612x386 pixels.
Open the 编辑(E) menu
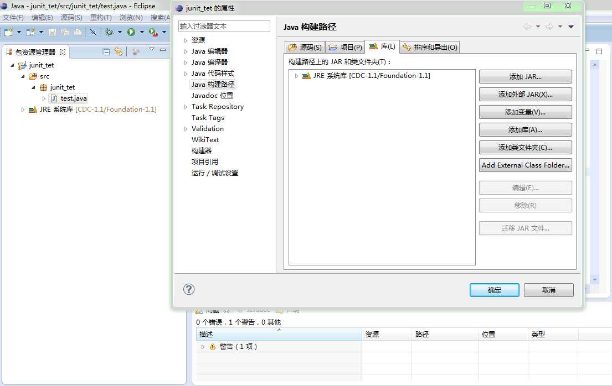[x=42, y=18]
